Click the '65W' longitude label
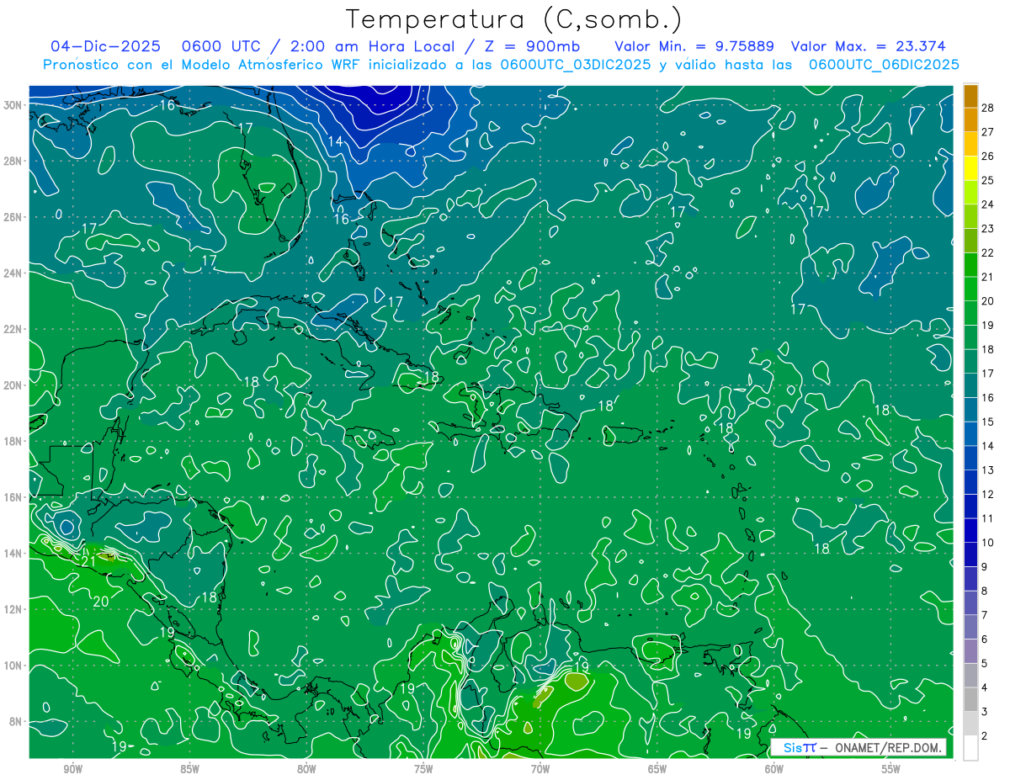This screenshot has height=780, width=1010. coord(657,769)
